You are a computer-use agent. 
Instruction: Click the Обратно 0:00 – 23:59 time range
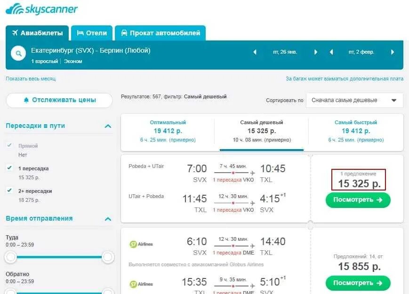20,281
